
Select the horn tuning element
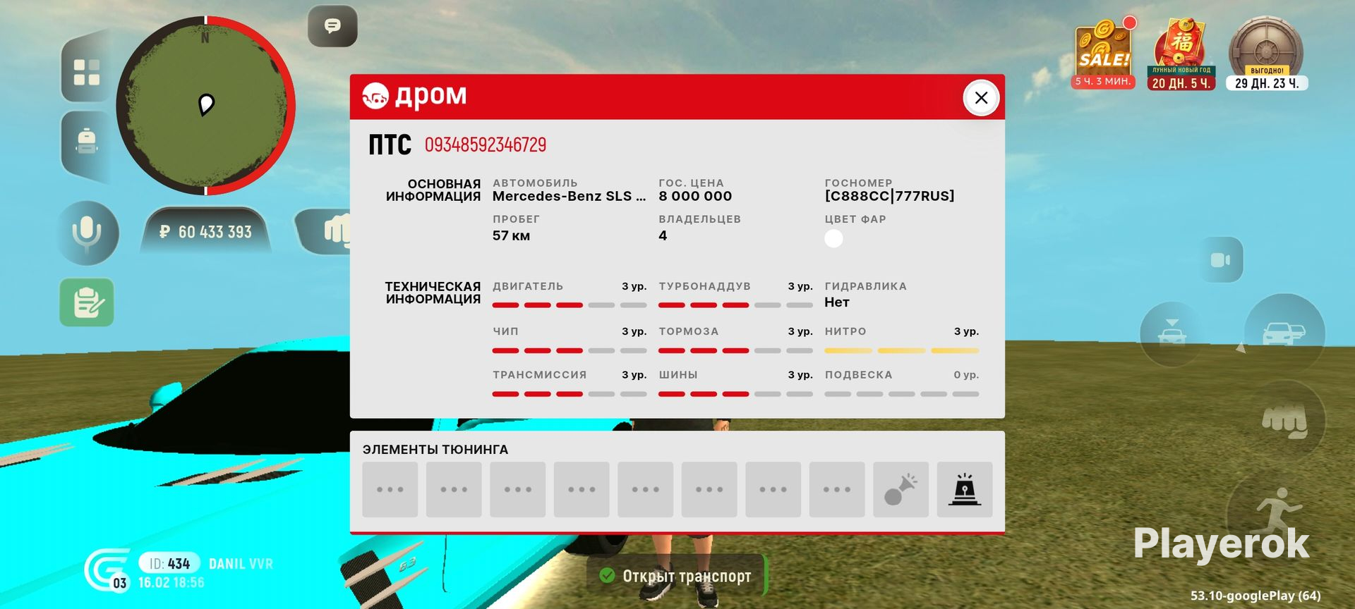coord(901,489)
